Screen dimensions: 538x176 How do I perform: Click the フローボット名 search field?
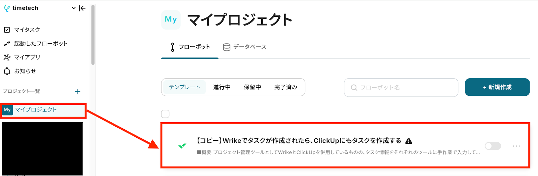(401, 88)
